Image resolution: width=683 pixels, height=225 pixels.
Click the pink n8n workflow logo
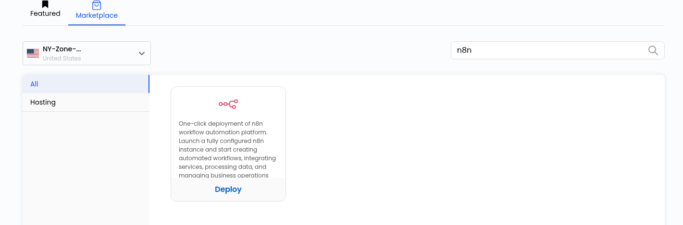[228, 104]
